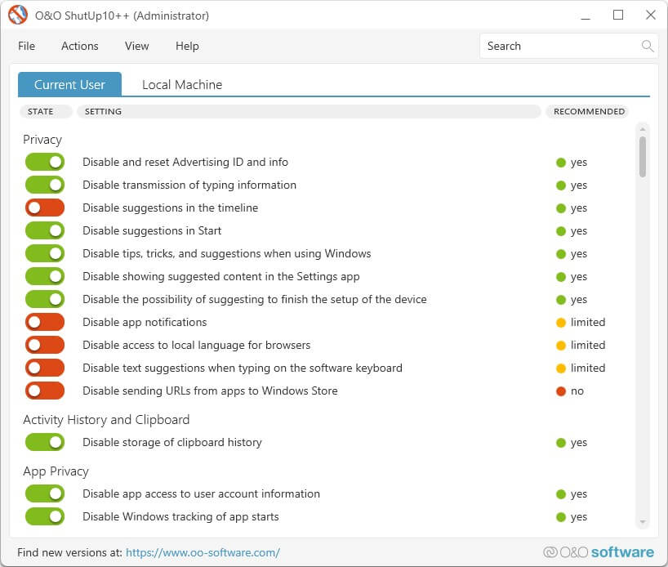This screenshot has height=567, width=668.
Task: Open the Help menu
Action: tap(187, 46)
